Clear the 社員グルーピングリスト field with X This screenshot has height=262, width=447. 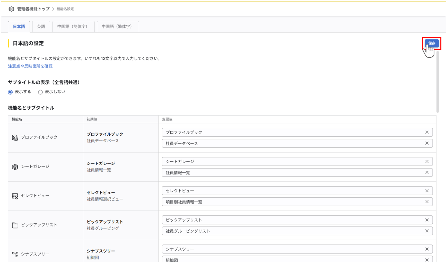coord(427,231)
